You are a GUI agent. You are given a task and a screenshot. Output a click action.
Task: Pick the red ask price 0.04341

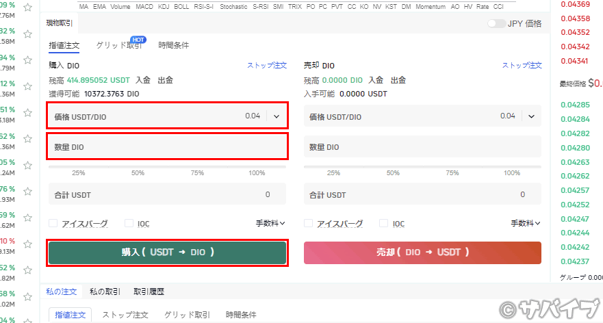point(574,61)
